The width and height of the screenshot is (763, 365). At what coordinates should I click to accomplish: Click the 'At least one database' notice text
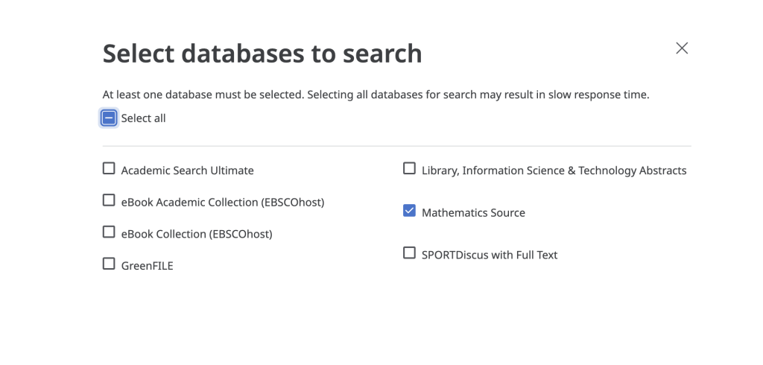tap(376, 95)
